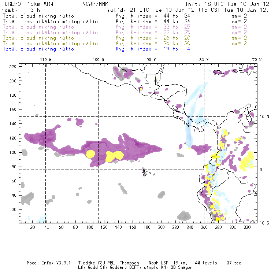The image size is (271, 271).
Task: Click the 'Tiedtke YSU PBL' model text
Action: click(x=96, y=263)
